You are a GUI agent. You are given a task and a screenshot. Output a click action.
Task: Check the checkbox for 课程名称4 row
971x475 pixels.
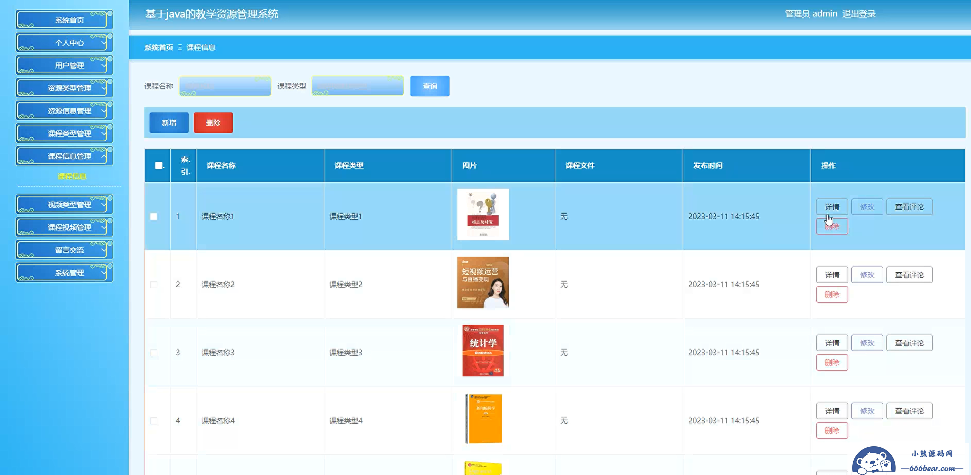click(154, 420)
